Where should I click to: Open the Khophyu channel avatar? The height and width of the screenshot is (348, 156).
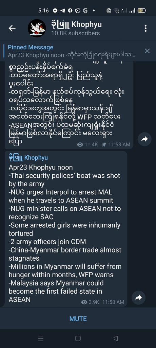click(37, 28)
